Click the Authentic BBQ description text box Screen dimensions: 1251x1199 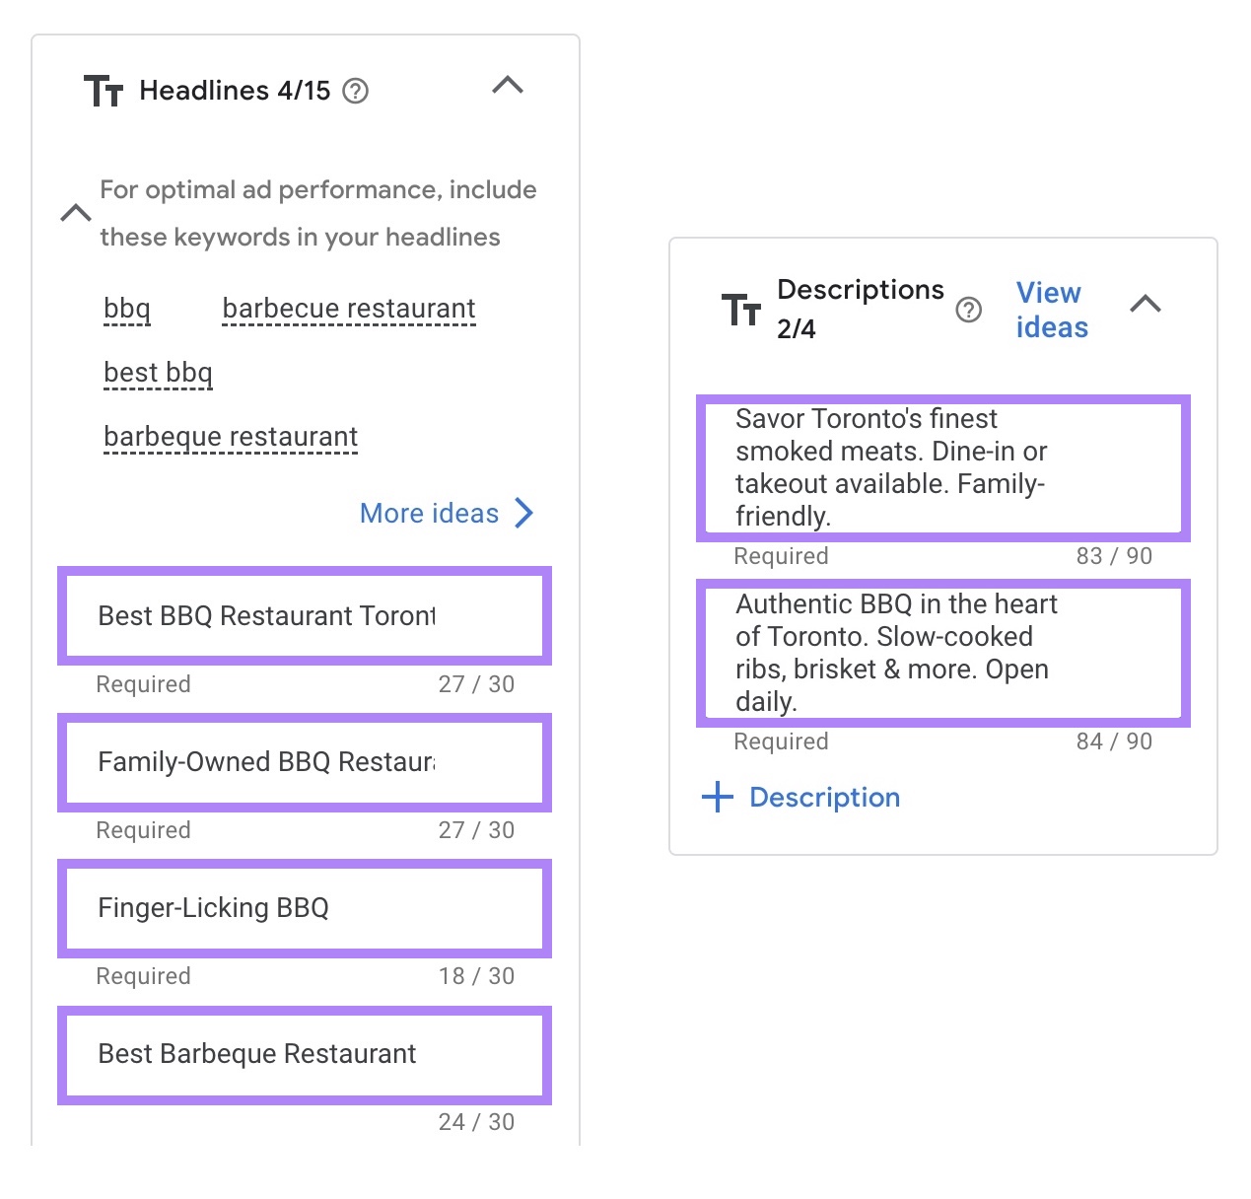point(942,653)
